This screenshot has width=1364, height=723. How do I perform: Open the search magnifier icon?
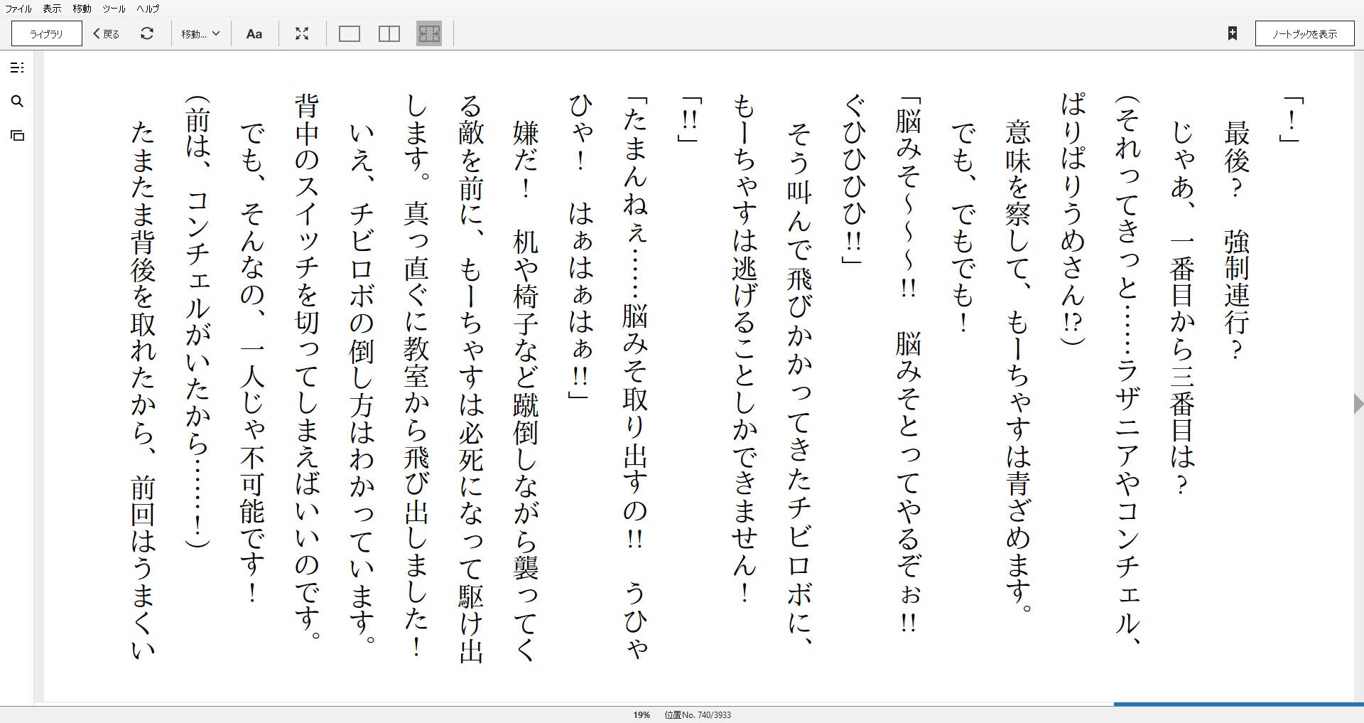pyautogui.click(x=17, y=102)
